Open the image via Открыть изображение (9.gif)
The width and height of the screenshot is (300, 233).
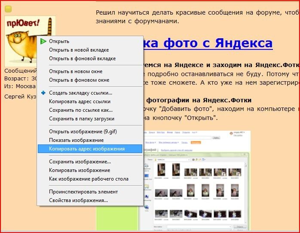(x=83, y=132)
